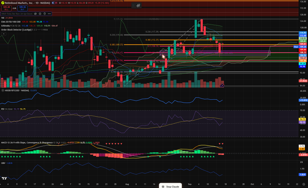Click the 114.92 price scale label

pyautogui.click(x=303, y=33)
